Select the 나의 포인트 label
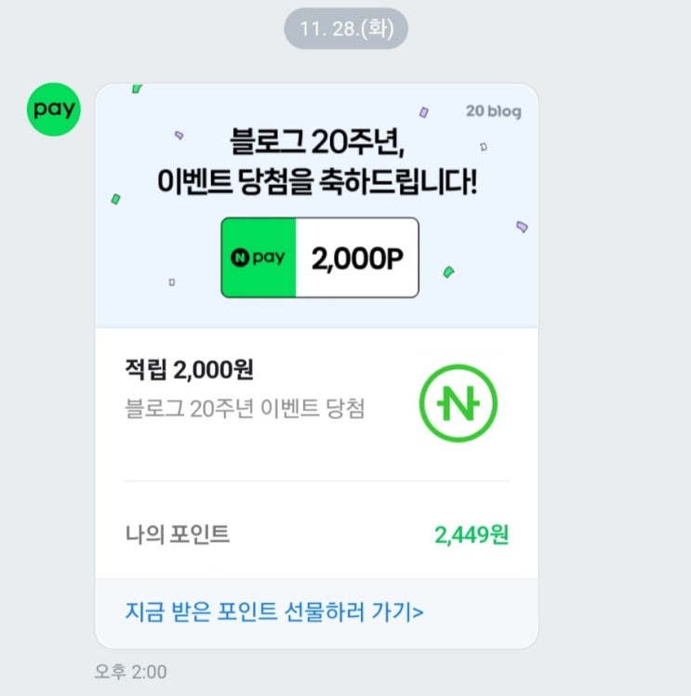This screenshot has height=696, width=691. (x=178, y=534)
